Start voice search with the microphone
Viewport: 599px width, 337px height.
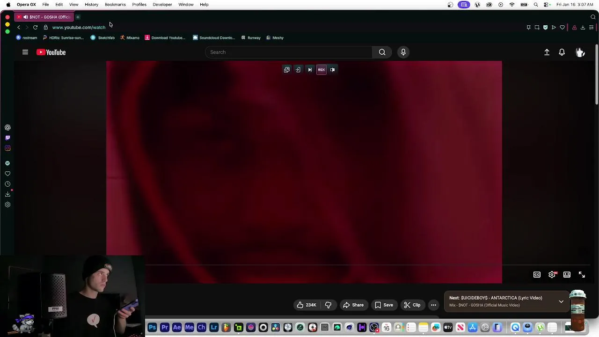[403, 52]
